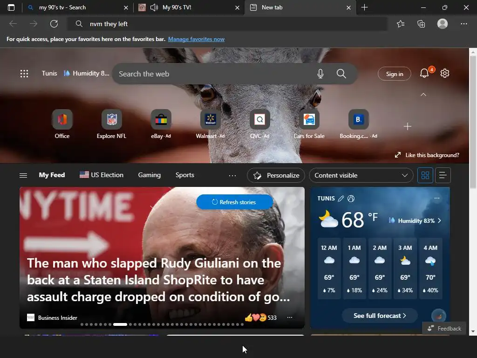Viewport: 477px width, 358px height.
Task: Click the story reactions count 533
Action: [x=272, y=317]
